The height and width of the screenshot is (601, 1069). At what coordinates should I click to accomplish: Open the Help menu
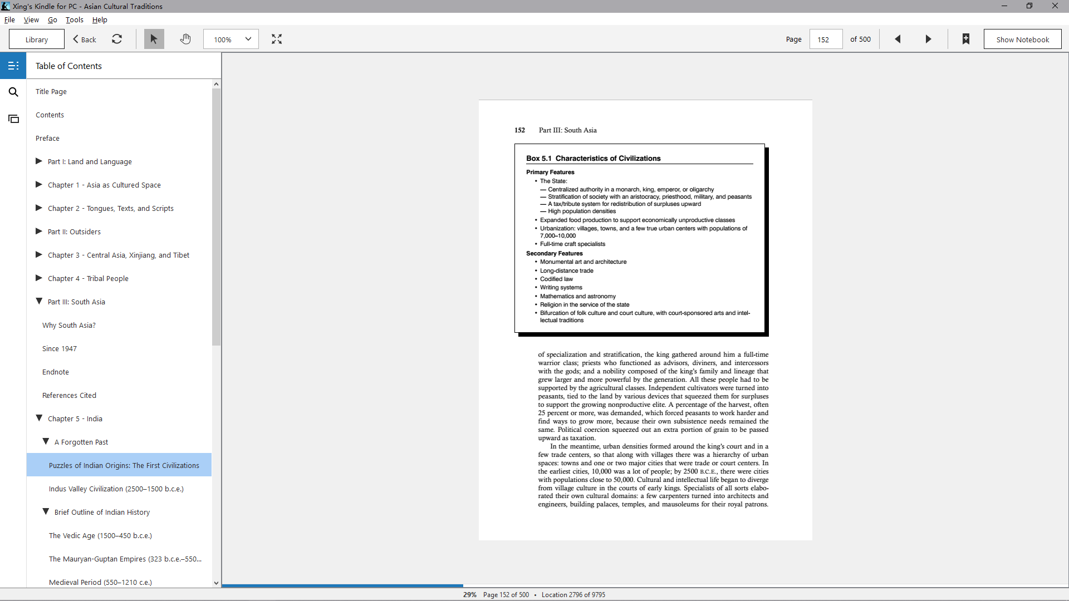tap(100, 19)
